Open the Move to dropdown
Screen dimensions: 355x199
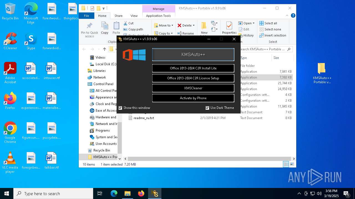164,25
